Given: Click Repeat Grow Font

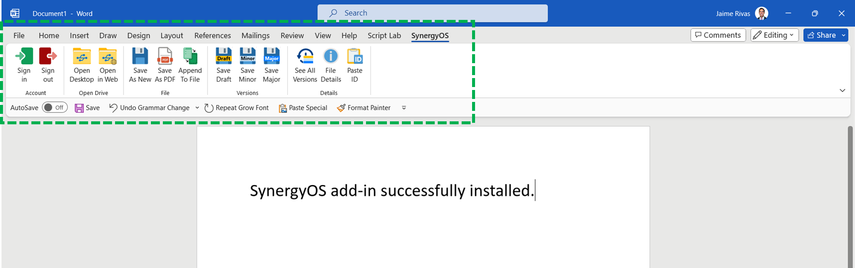Looking at the screenshot, I should pyautogui.click(x=237, y=108).
